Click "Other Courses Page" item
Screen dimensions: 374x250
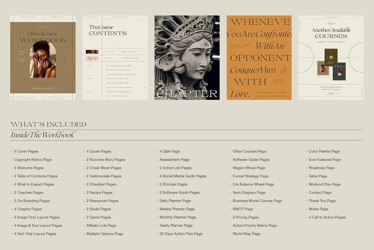(250, 151)
